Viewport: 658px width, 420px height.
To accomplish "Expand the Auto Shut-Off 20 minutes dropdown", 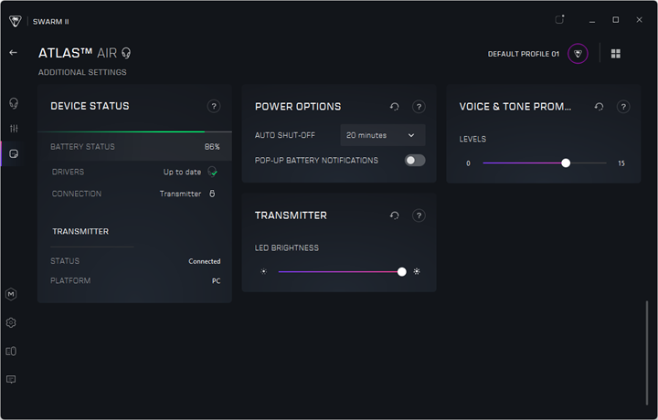I will [382, 135].
